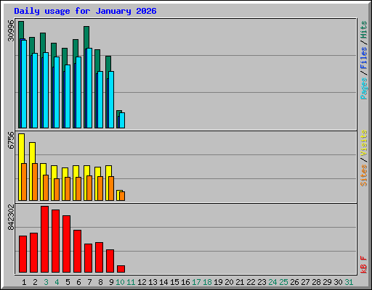Select the red 'KB F' legend label
Screen dimensions: 372x290
pos(364,265)
